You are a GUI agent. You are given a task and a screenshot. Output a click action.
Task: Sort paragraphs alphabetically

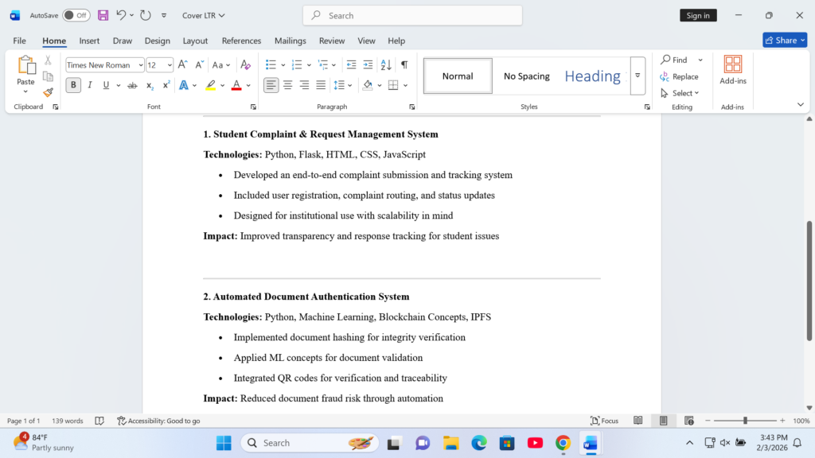point(386,65)
